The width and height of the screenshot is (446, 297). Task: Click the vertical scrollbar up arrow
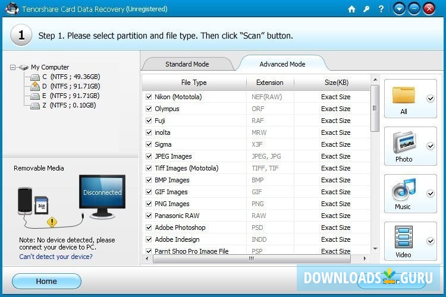click(x=375, y=80)
